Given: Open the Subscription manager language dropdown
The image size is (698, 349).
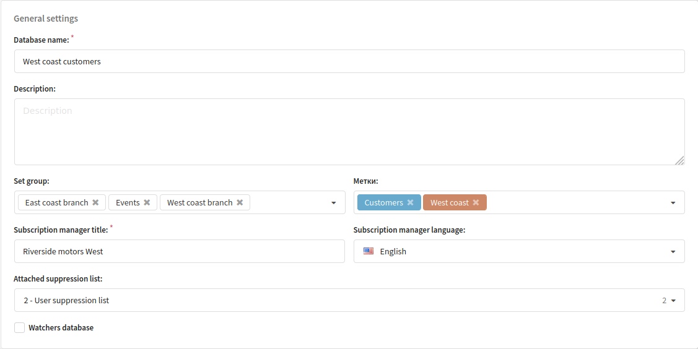Looking at the screenshot, I should pos(519,251).
